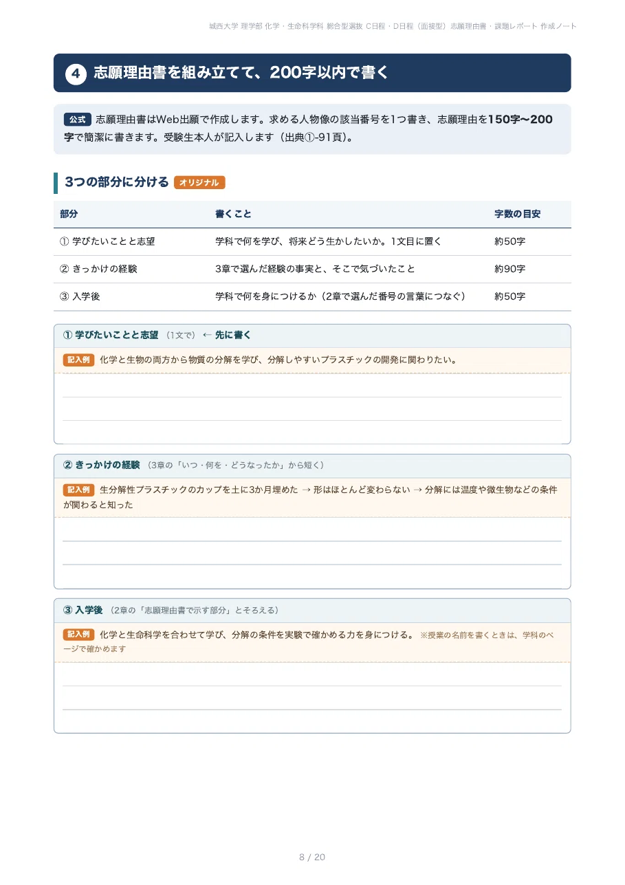625x885 pixels.
Task: Click the 記入例 badge in box ② きっかけの経験
Action: pos(78,490)
